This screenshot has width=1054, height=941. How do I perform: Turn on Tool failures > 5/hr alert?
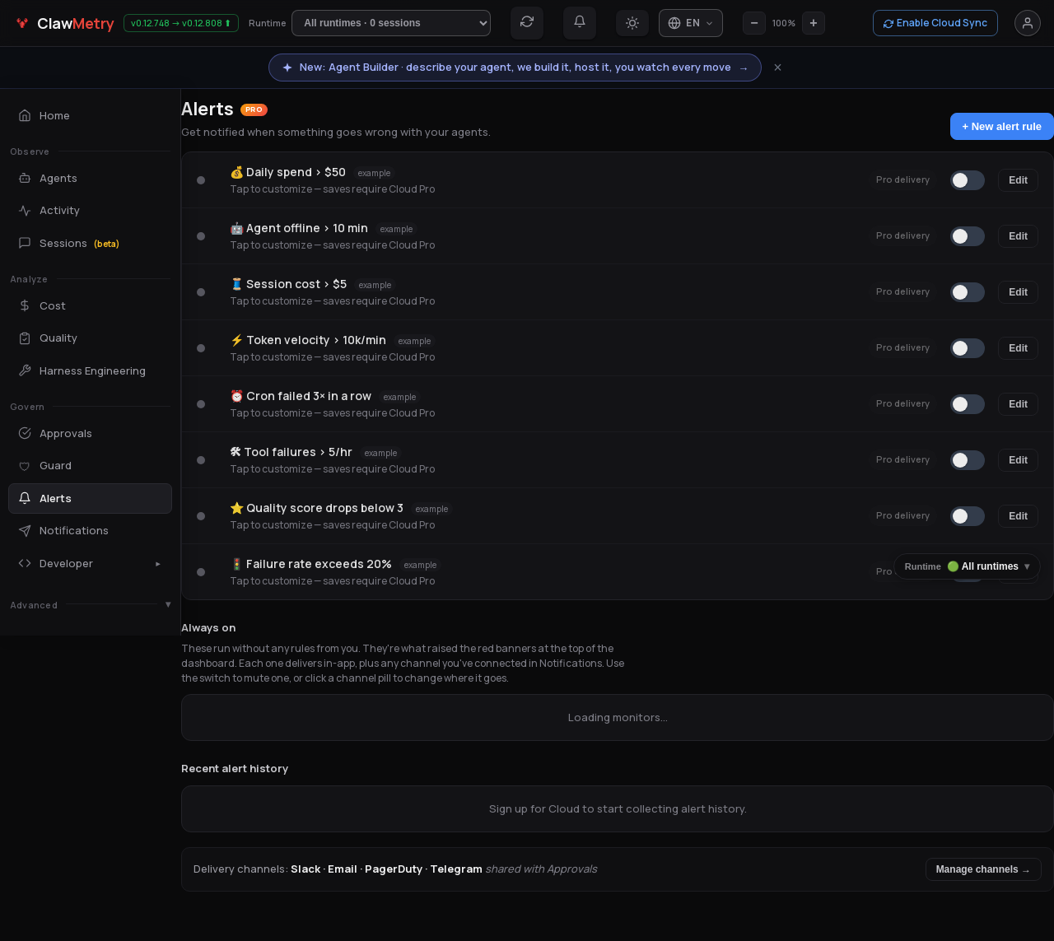[968, 460]
